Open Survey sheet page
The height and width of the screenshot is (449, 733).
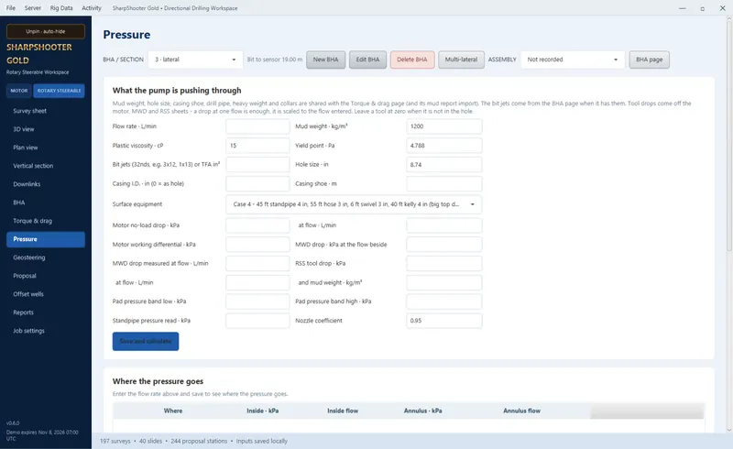(x=46, y=111)
